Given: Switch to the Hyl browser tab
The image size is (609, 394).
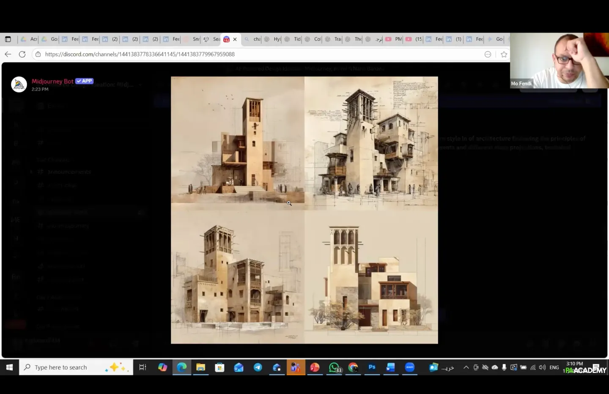Looking at the screenshot, I should (273, 39).
